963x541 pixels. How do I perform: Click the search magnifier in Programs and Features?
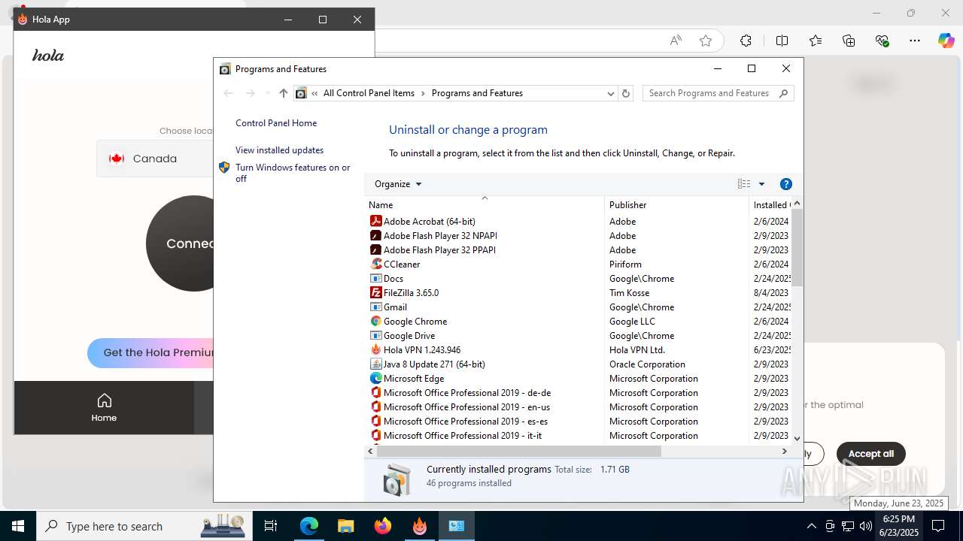click(783, 93)
